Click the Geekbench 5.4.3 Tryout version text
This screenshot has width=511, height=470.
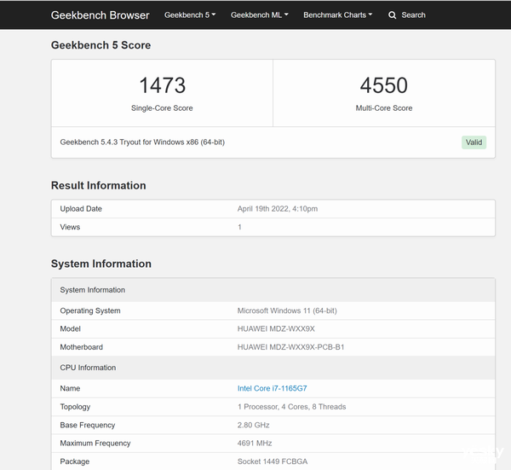tap(142, 142)
